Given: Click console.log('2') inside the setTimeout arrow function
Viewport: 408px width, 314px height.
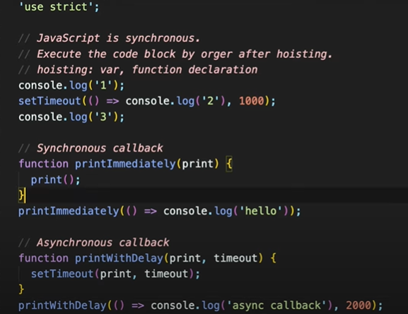Looking at the screenshot, I should coord(175,101).
